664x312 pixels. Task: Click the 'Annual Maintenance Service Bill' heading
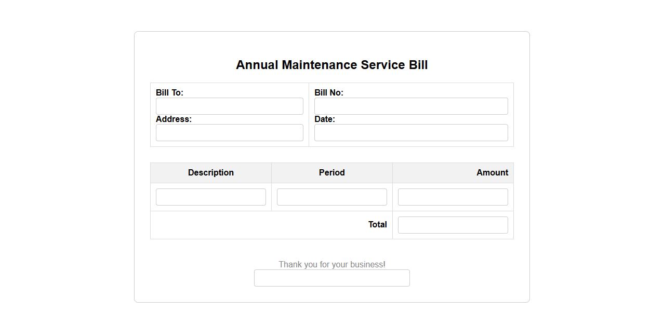pos(331,65)
